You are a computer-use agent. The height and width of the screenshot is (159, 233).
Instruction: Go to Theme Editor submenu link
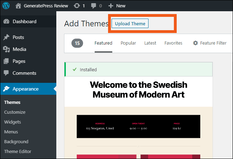18,151
